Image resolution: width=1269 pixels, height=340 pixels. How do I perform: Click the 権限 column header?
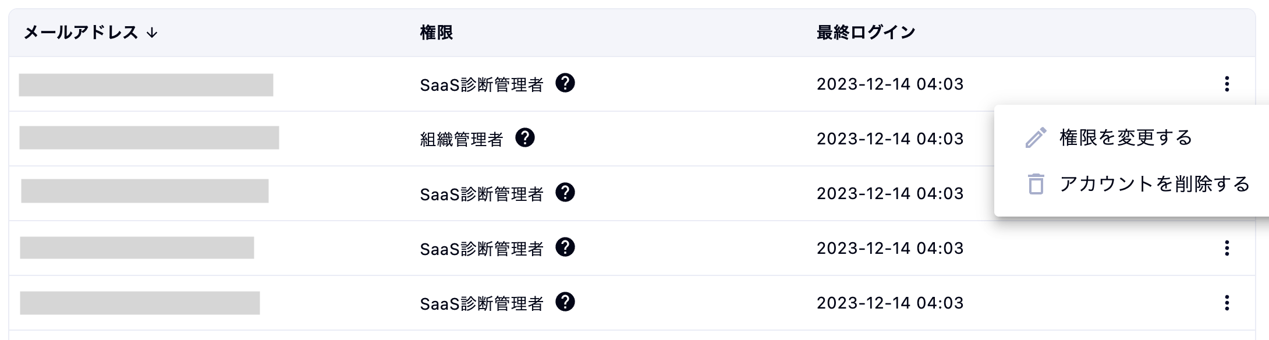pos(436,33)
